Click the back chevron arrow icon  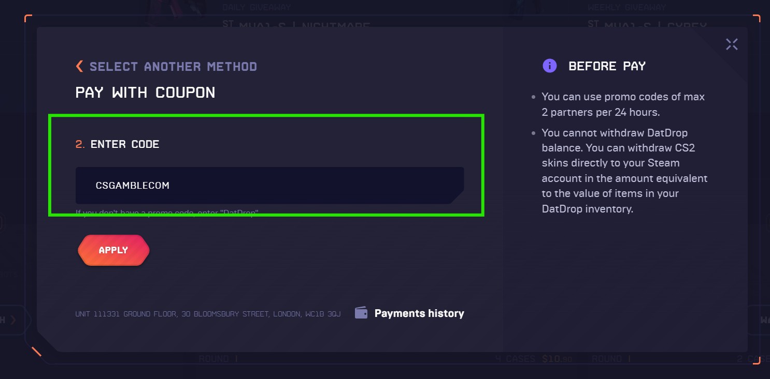click(79, 66)
